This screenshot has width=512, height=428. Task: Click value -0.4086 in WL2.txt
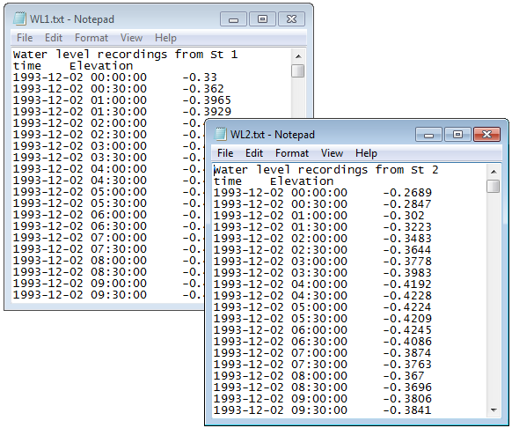(x=407, y=342)
